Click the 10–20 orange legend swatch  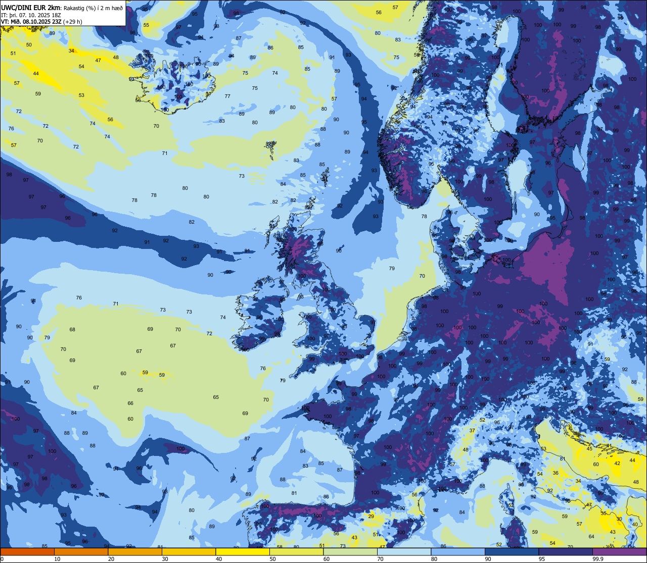click(81, 551)
